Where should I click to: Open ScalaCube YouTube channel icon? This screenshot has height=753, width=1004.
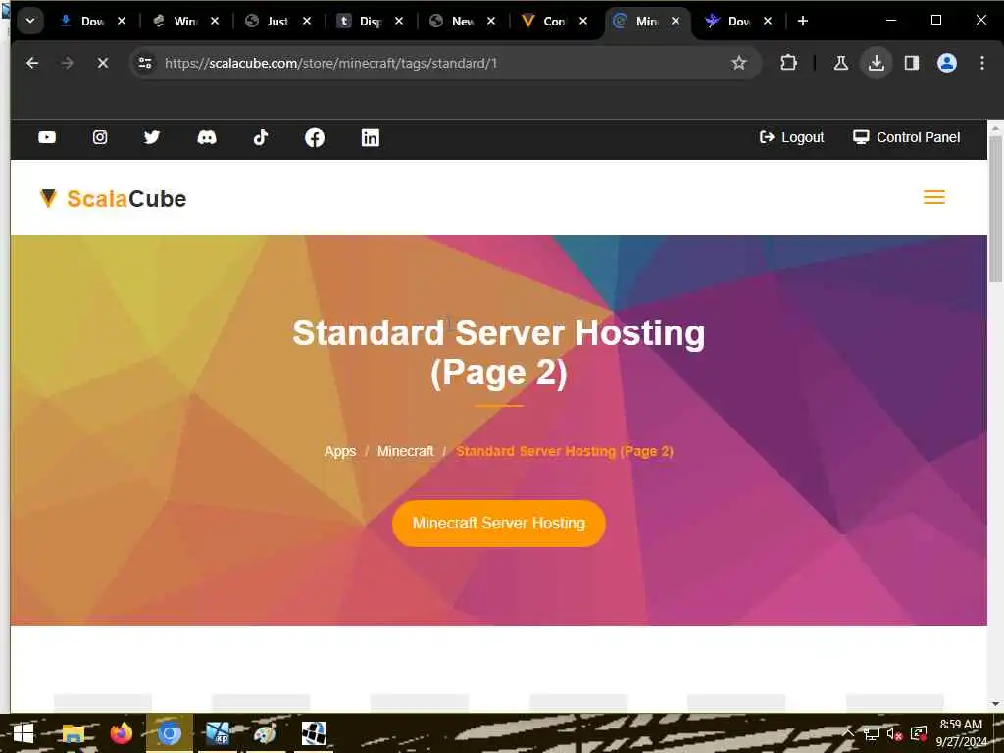pos(47,137)
